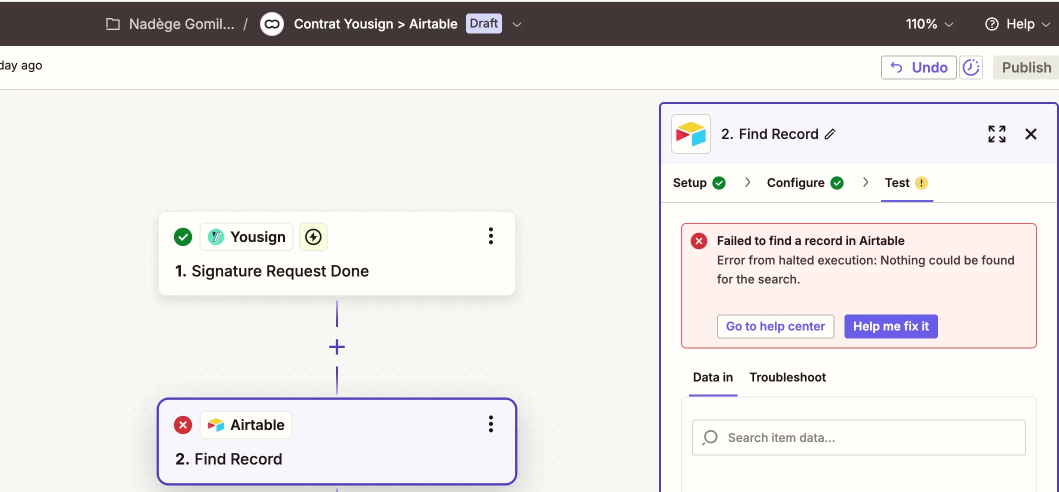Screen dimensions: 1059x492
Task: Rename step with the pencil icon
Action: click(x=830, y=134)
